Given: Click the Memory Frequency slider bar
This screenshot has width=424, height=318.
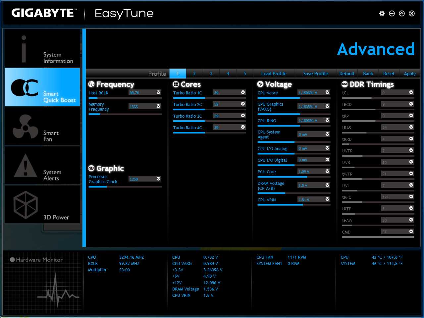Looking at the screenshot, I should coord(125,114).
